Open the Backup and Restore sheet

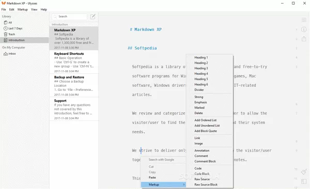pyautogui.click(x=74, y=85)
